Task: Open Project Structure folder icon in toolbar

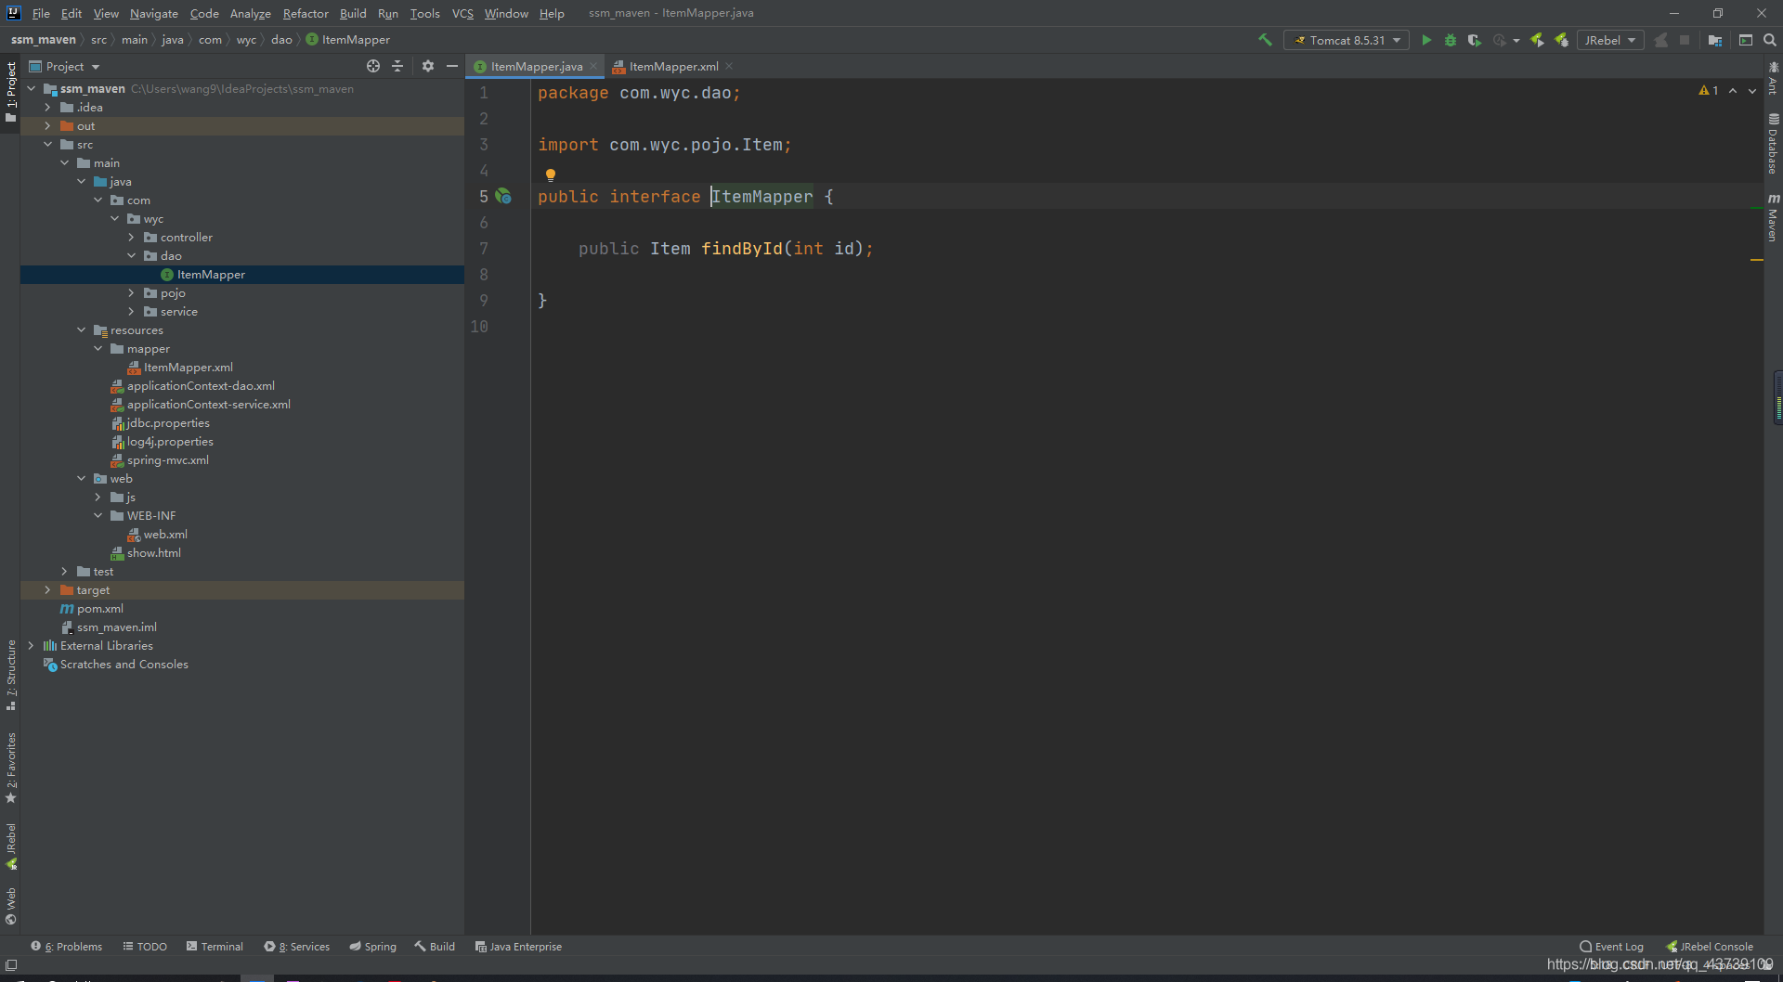Action: (x=1715, y=40)
